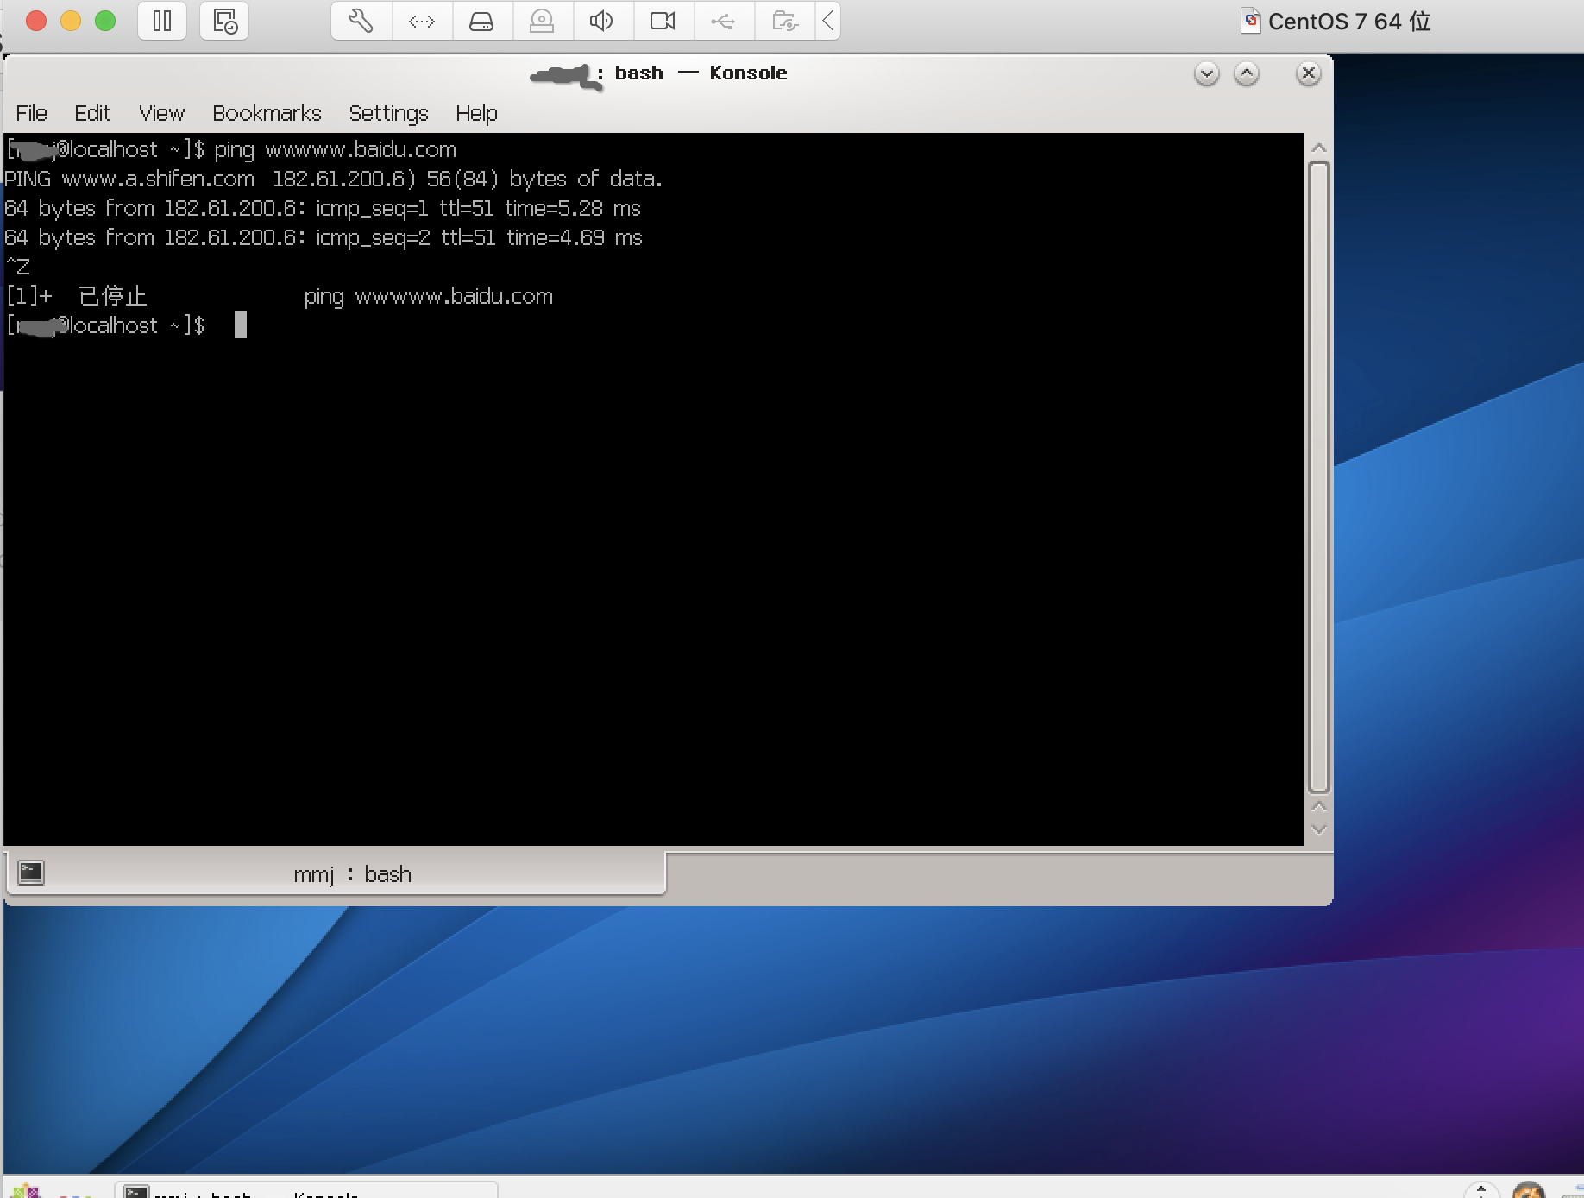The width and height of the screenshot is (1584, 1198).
Task: Open the Bookmarks menu in Konsole
Action: point(267,113)
